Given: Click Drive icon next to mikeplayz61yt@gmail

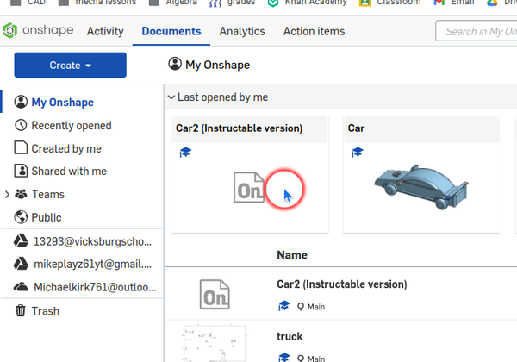Looking at the screenshot, I should click(x=21, y=264).
